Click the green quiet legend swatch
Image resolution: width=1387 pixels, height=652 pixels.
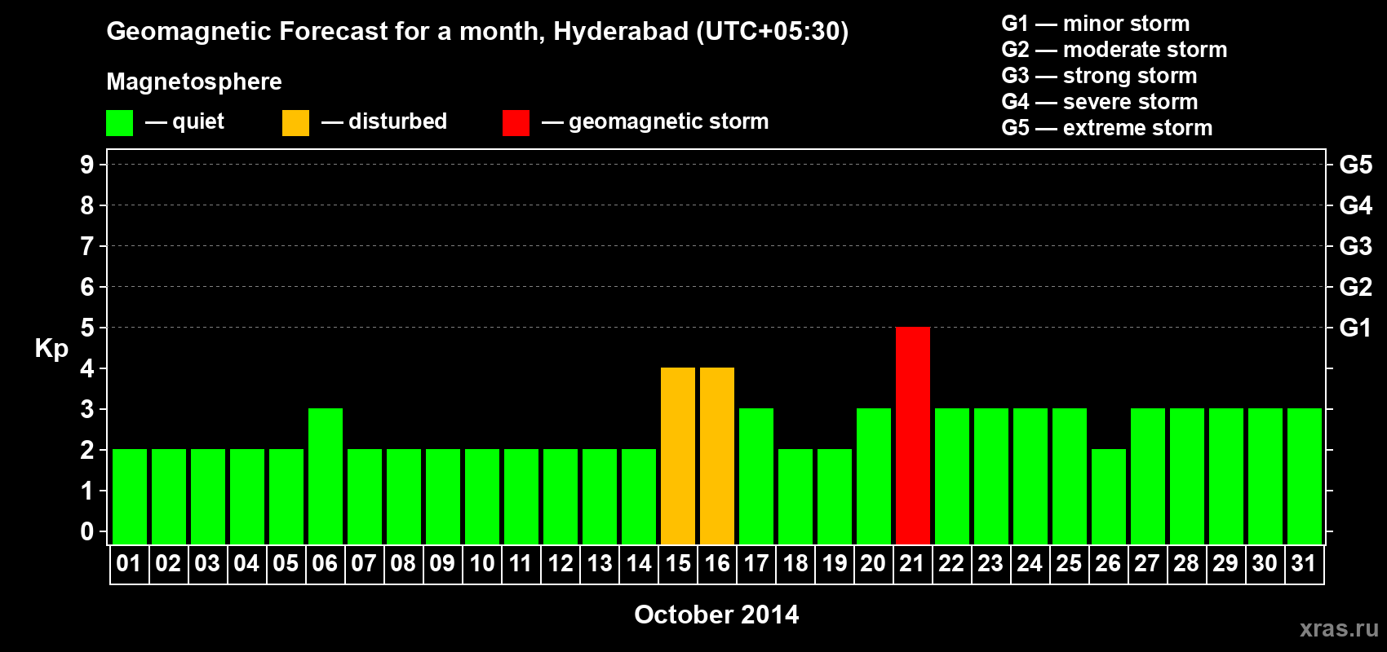(119, 123)
